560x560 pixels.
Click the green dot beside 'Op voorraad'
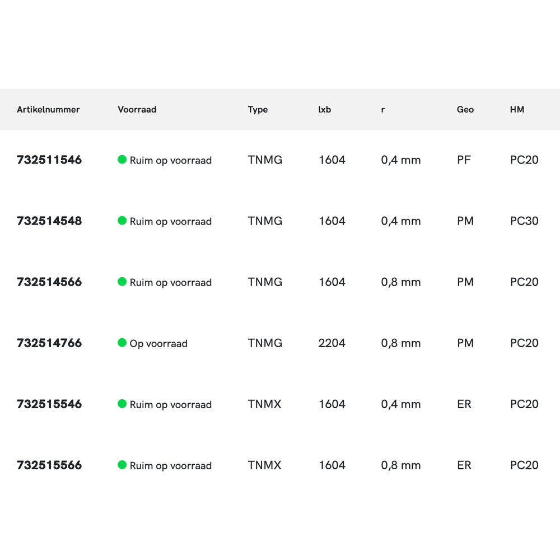pyautogui.click(x=122, y=343)
